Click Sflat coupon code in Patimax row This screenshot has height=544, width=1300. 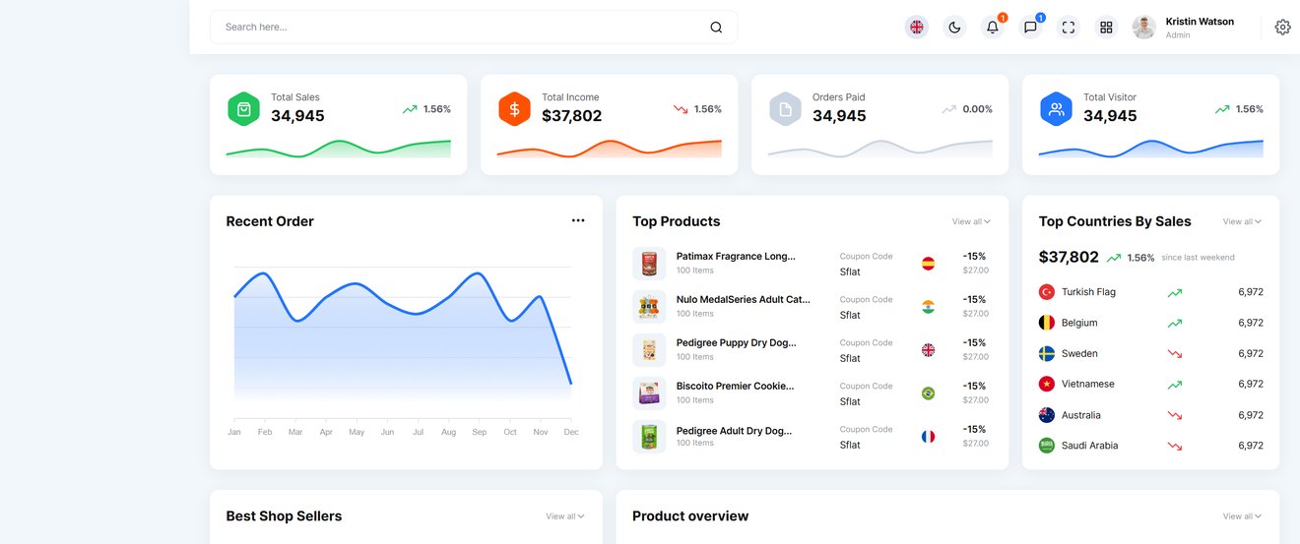850,272
